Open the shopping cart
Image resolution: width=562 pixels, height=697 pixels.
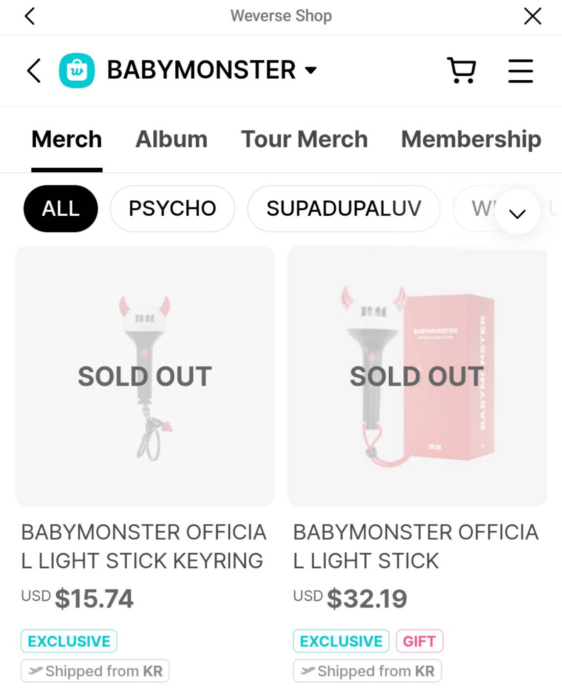[x=461, y=70]
